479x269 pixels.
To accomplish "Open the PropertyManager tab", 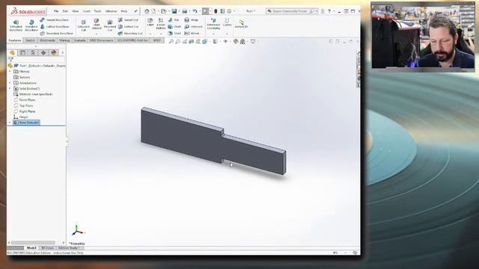I will 22,53.
